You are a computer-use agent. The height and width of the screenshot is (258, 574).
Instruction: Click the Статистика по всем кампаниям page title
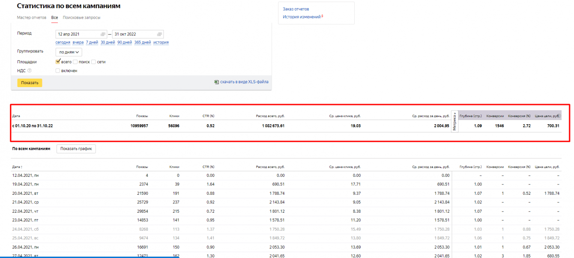coord(69,6)
